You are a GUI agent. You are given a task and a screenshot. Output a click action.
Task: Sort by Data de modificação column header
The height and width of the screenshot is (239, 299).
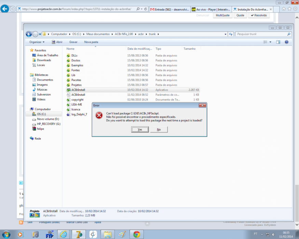(140, 49)
